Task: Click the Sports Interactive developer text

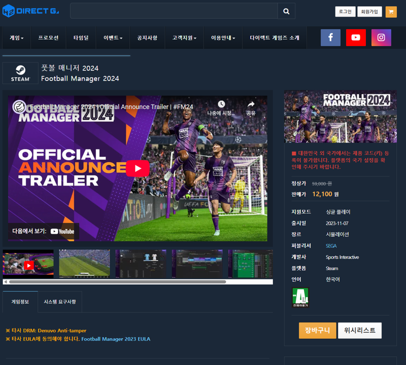Action: pos(342,257)
